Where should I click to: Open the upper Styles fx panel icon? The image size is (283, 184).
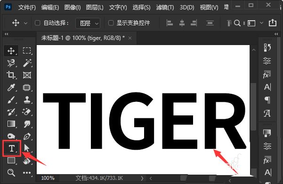tap(267, 75)
